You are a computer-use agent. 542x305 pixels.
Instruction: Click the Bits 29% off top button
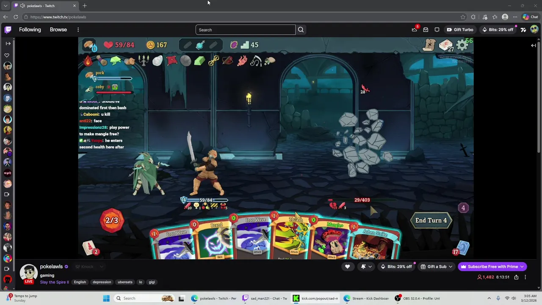(498, 30)
